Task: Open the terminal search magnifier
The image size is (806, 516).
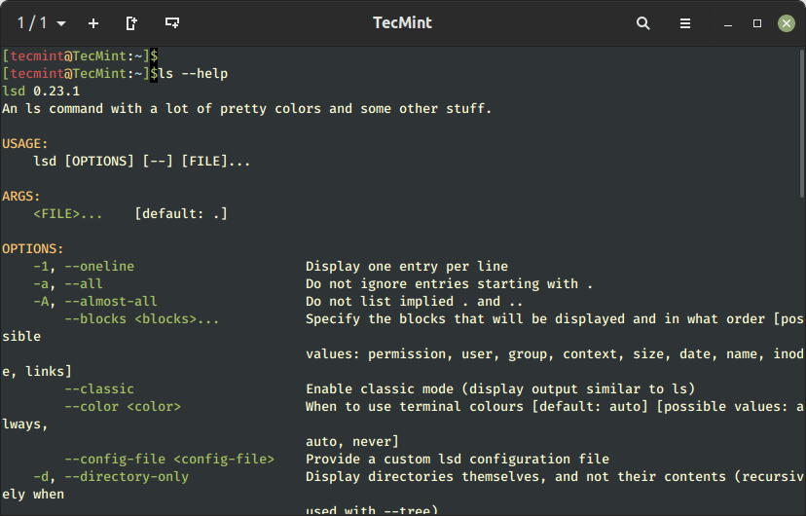Action: click(642, 23)
